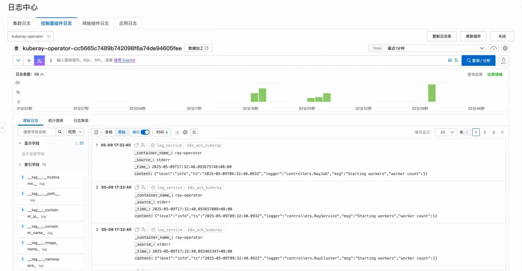Select the 控制面组件日志 tab
Viewport: 522px width, 271px height.
57,23
